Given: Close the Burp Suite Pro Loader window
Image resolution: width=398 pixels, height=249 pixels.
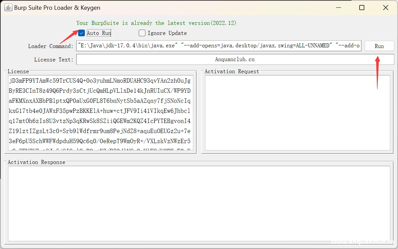Looking at the screenshot, I should click(386, 8).
